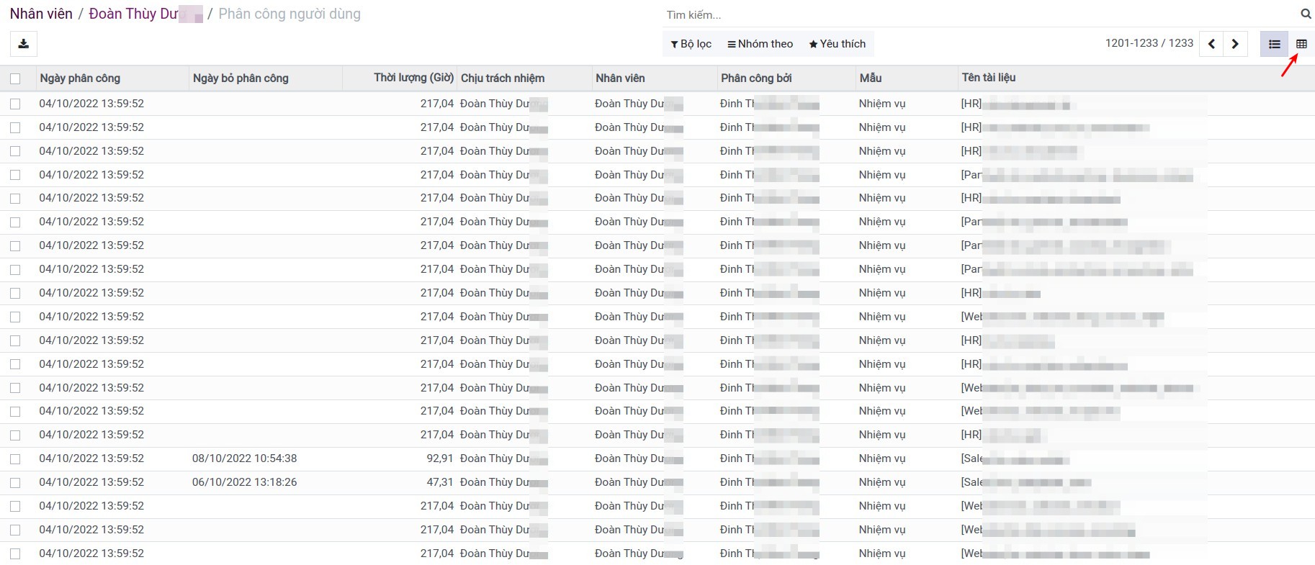Image resolution: width=1315 pixels, height=565 pixels.
Task: Click the download export icon button
Action: [23, 44]
